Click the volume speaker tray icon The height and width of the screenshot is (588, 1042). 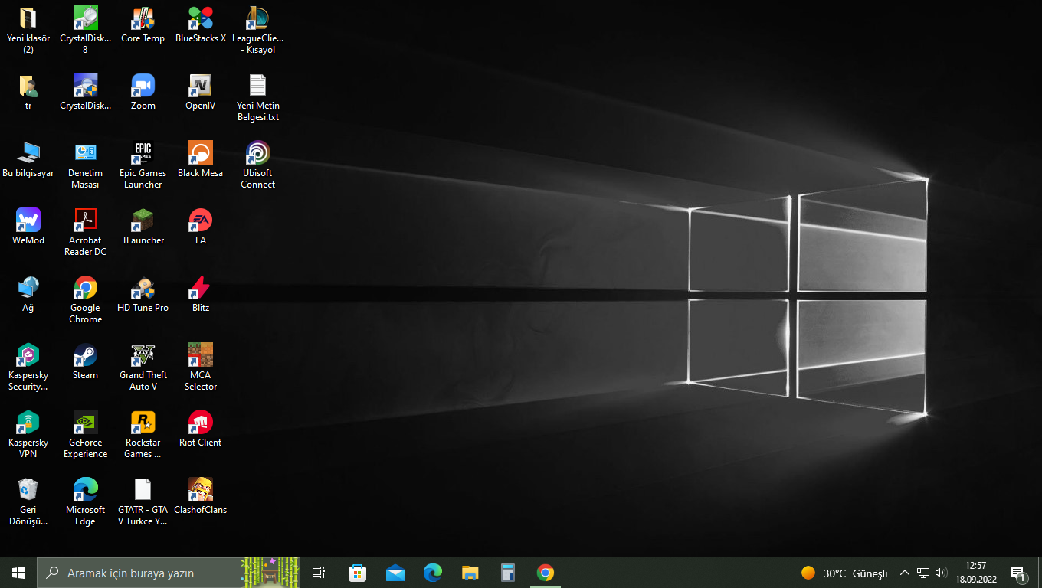[942, 573]
